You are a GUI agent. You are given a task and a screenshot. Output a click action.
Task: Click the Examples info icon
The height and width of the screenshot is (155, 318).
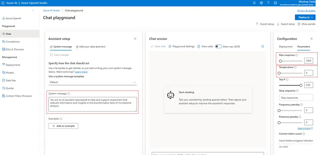(61, 119)
